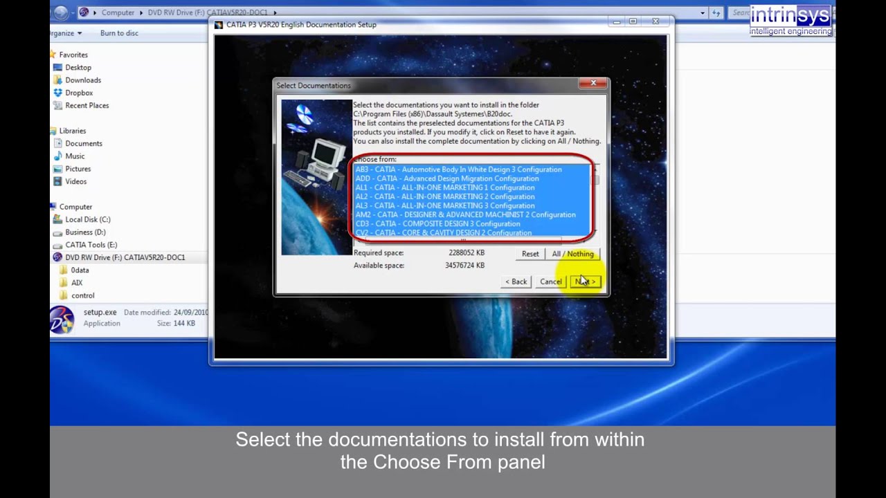Minimize the CATIA Documentation Setup window

point(616,22)
